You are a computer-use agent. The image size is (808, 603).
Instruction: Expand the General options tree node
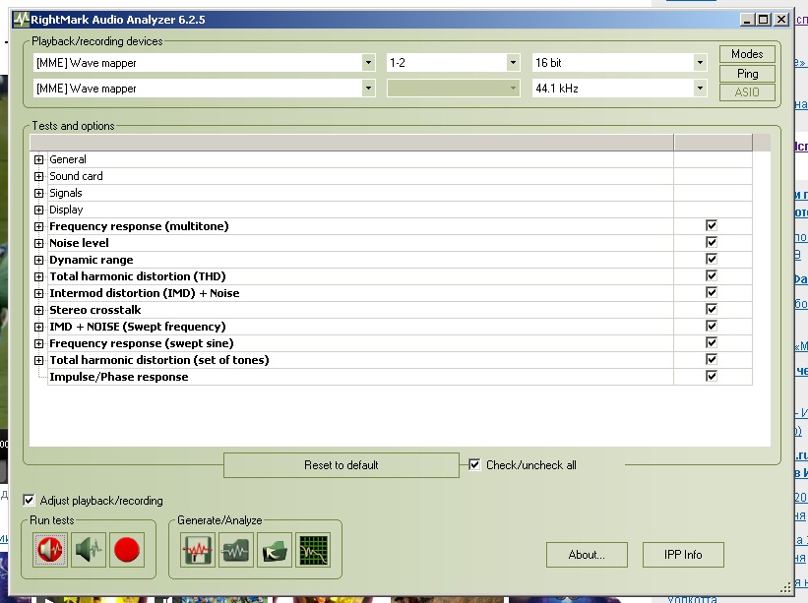39,159
